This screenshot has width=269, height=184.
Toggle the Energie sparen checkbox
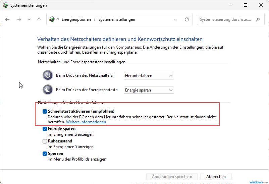click(45, 129)
